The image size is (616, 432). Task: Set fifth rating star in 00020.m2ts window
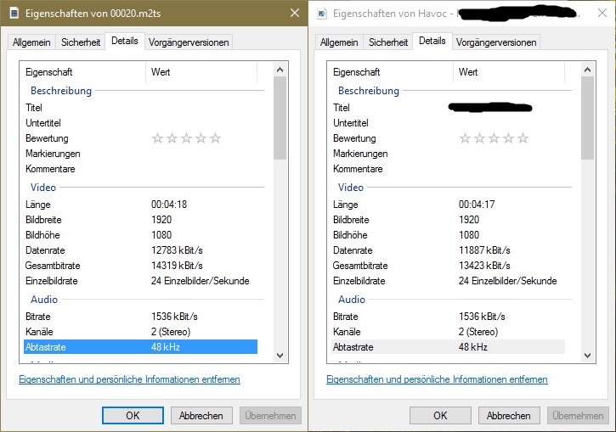coord(215,138)
